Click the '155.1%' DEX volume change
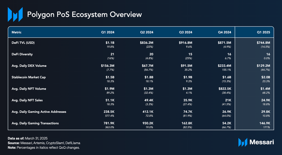282x155 pixels. 227,70
